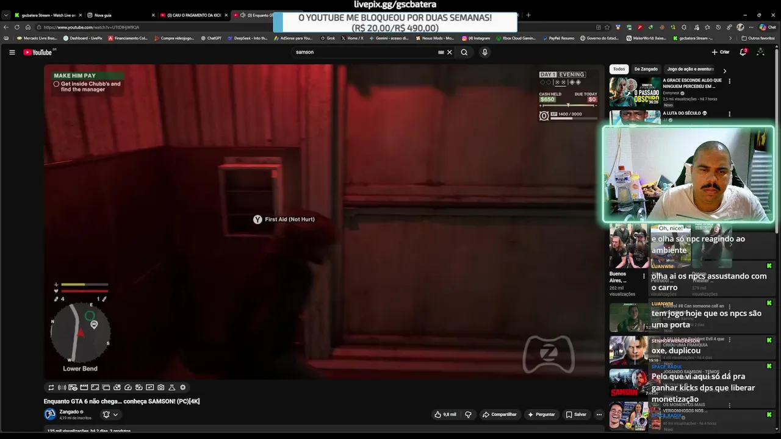Screen dimensions: 781x439
Task: Go to the YouTube home logo
Action: click(38, 52)
